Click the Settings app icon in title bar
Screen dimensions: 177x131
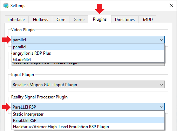coord(6,6)
